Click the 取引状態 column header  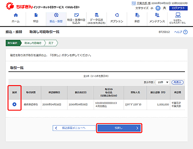(x=31, y=92)
